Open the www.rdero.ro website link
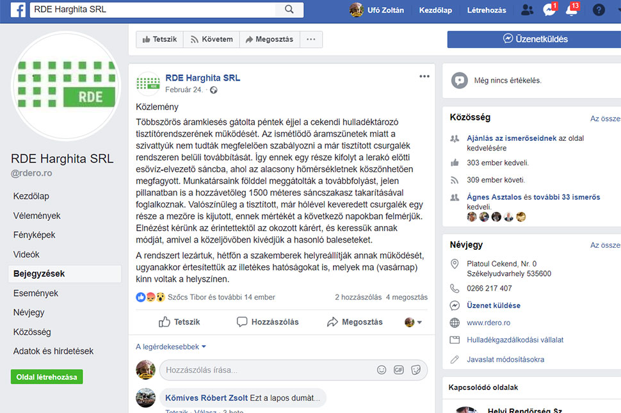The width and height of the screenshot is (621, 413). (x=488, y=323)
